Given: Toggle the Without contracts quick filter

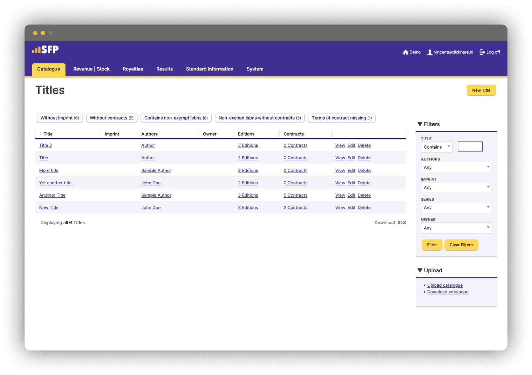Looking at the screenshot, I should click(111, 118).
